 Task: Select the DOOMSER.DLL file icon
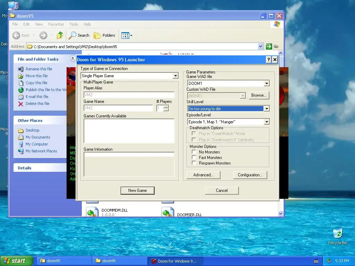coord(168,212)
